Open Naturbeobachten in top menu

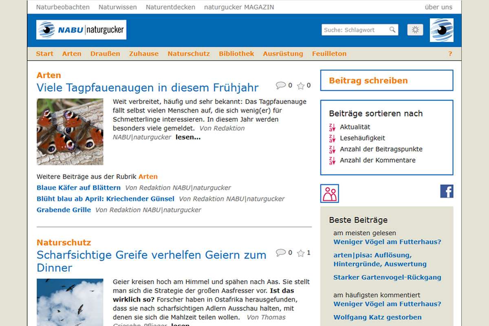tap(63, 7)
